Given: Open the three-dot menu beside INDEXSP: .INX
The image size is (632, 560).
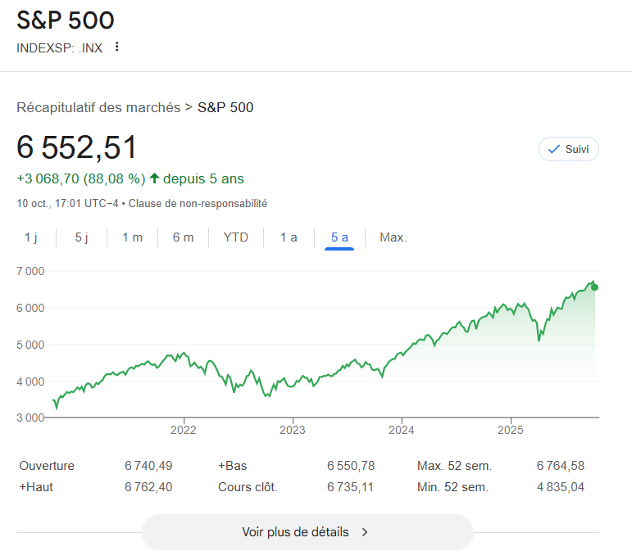Looking at the screenshot, I should [x=116, y=47].
